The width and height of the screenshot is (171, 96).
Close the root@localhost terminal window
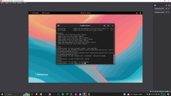[x=112, y=26]
